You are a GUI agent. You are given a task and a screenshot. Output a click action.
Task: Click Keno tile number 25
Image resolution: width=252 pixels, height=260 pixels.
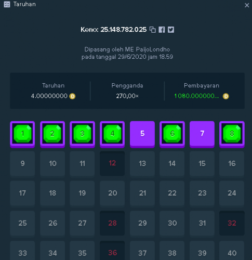tap(22, 223)
